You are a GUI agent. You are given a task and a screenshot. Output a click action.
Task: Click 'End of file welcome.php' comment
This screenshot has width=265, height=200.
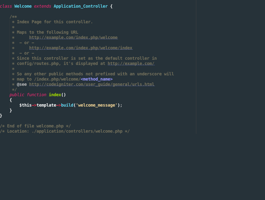(35, 126)
